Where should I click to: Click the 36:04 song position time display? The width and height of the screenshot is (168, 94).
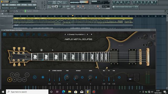(58, 2)
